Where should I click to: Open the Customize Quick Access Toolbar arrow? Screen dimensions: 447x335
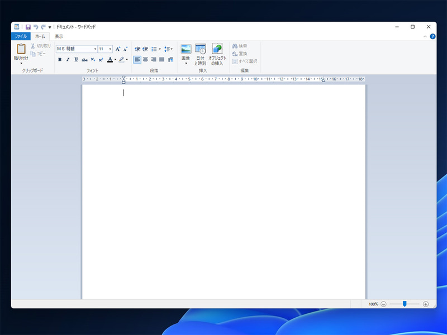pyautogui.click(x=50, y=27)
